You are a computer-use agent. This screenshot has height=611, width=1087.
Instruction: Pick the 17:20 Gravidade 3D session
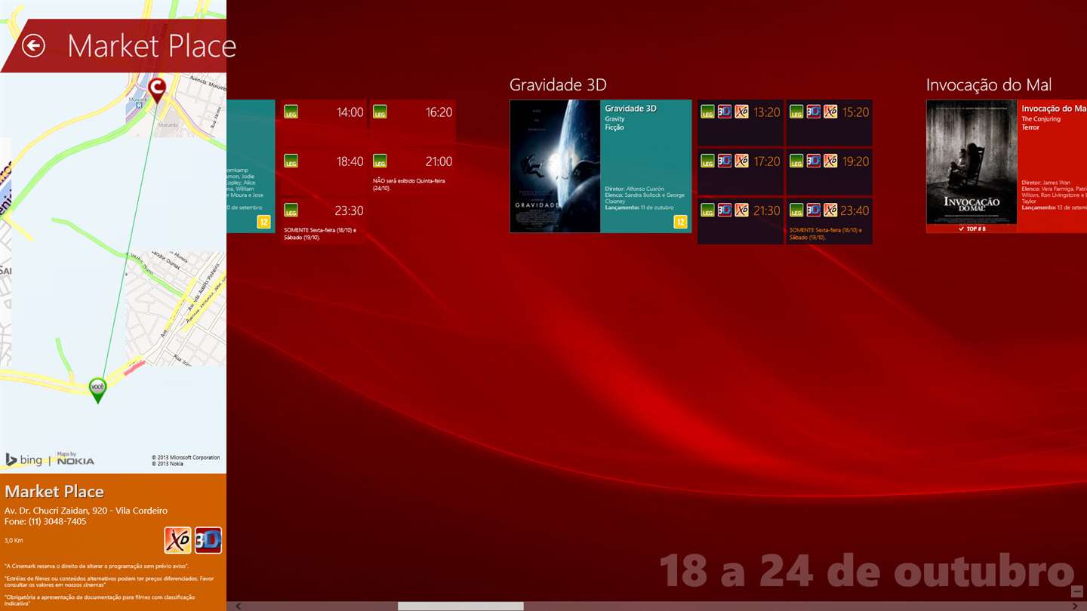pos(741,171)
